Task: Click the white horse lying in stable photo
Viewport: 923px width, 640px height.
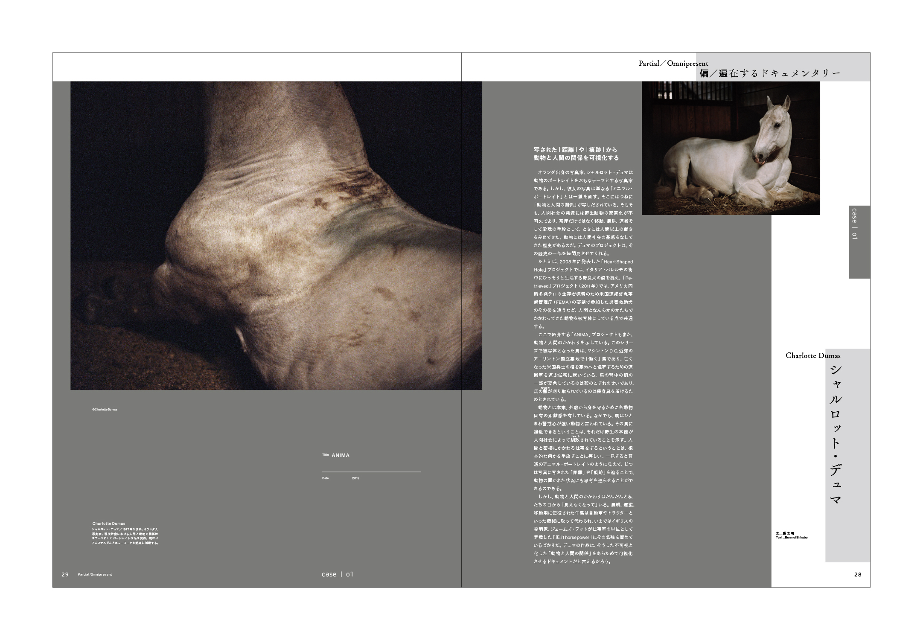Action: point(731,148)
